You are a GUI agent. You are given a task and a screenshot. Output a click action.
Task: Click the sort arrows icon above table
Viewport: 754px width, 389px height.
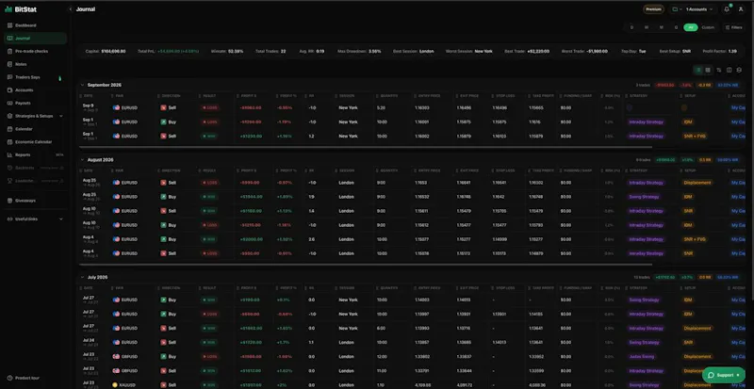pos(719,71)
